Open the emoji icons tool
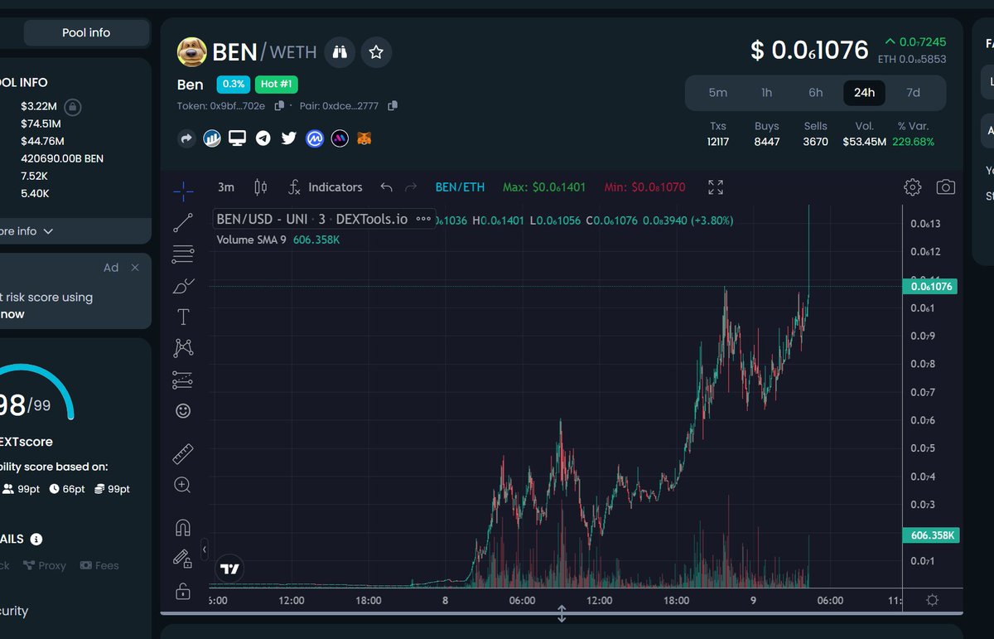Viewport: 994px width, 639px height. click(x=183, y=411)
